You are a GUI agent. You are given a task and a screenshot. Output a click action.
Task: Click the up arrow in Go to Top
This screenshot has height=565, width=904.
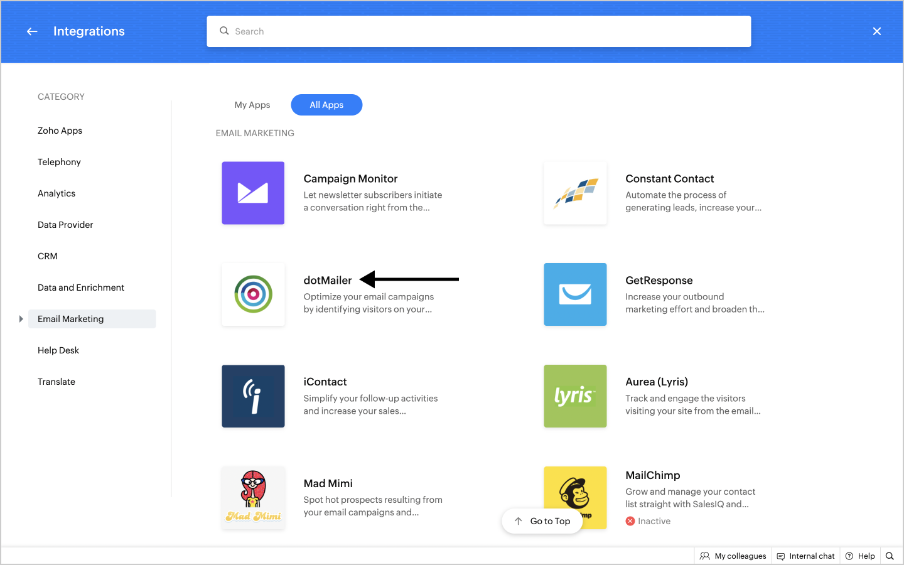click(x=519, y=521)
